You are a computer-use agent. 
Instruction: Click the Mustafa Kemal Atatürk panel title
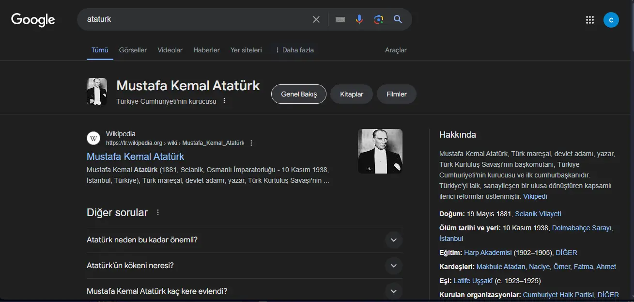point(188,86)
